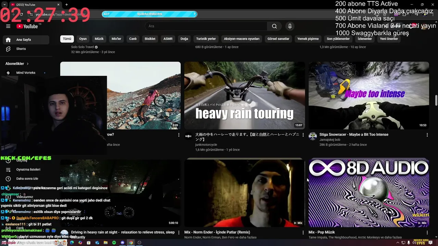This screenshot has height=246, width=438.
Task: Open Oynatma listeleri in sidebar
Action: [x=26, y=169]
